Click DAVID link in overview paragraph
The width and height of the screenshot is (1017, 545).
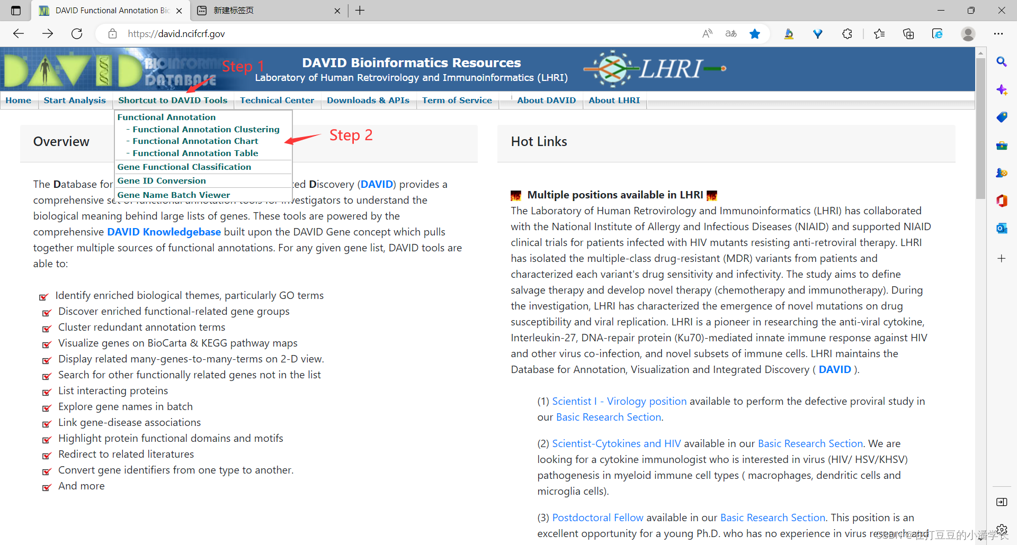[x=377, y=184]
